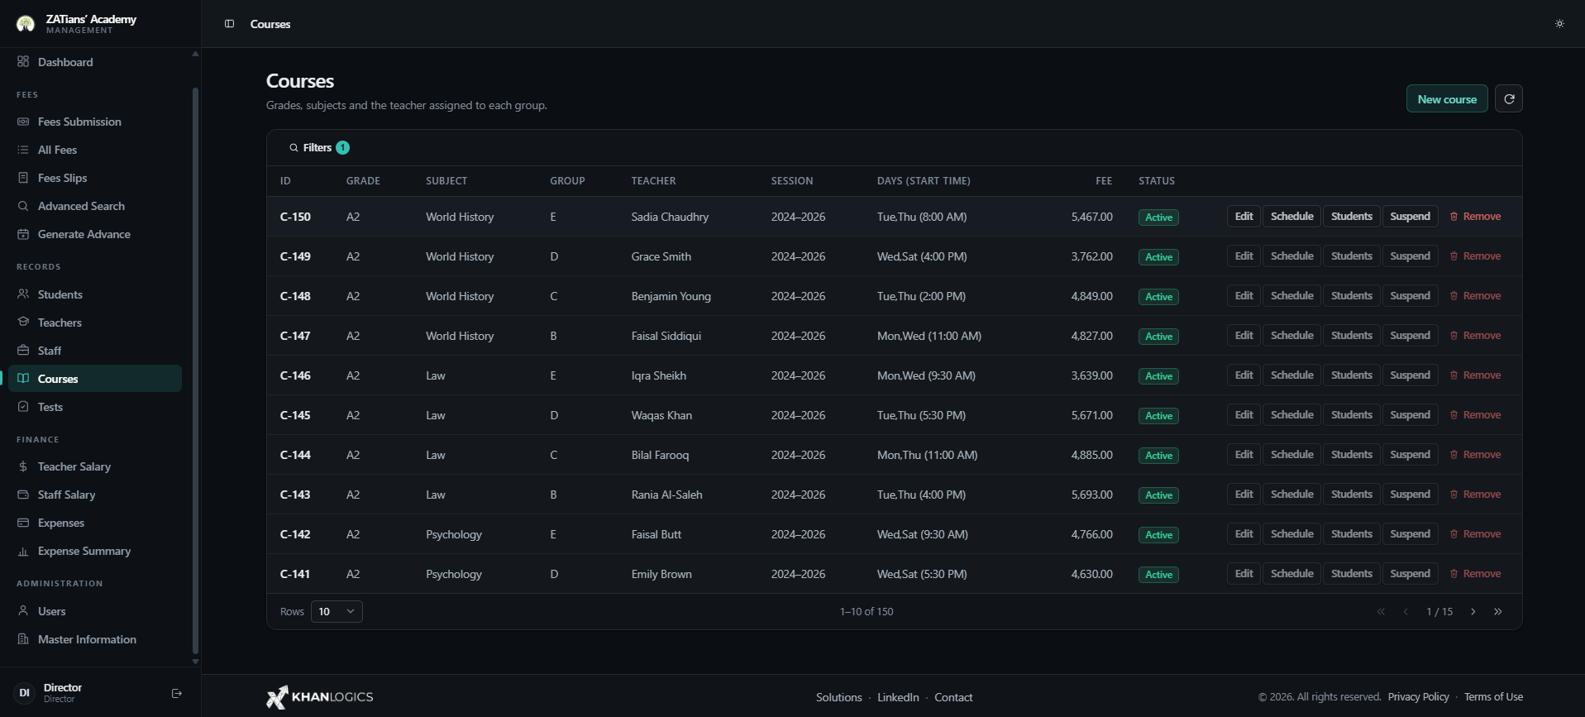Screen dimensions: 1585x717
Task: View Students of course C-148
Action: pos(1351,296)
